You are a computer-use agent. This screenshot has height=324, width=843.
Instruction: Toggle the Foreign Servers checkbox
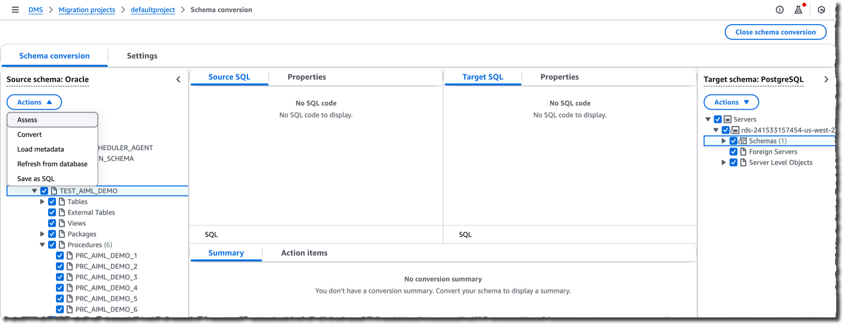pos(733,151)
